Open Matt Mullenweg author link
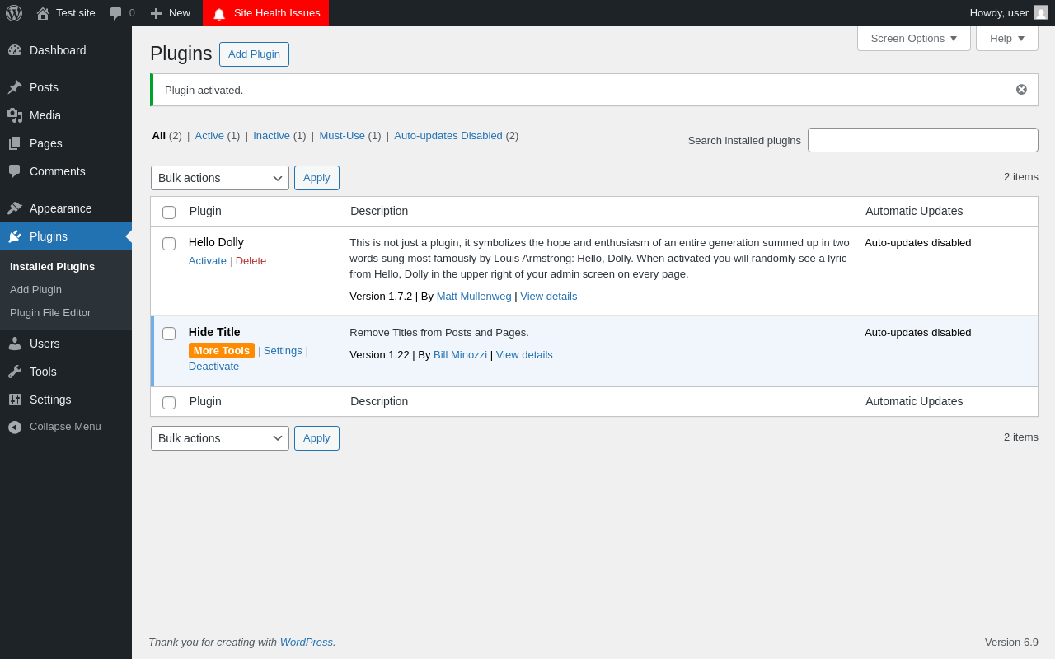 474,297
